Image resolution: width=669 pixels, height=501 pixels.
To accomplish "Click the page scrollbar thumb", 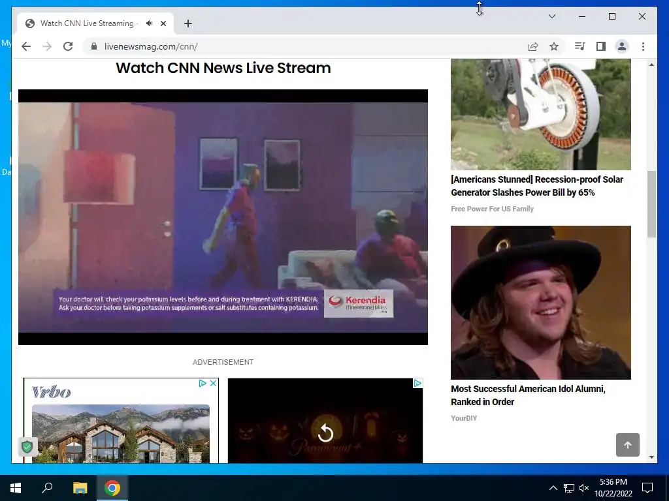I will (651, 204).
